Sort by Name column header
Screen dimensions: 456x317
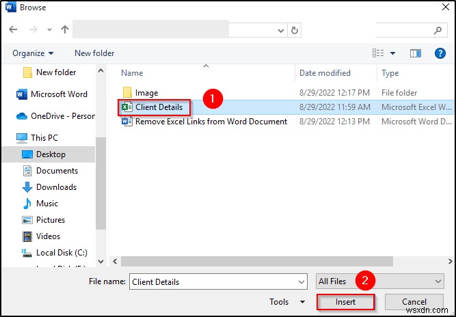[132, 73]
